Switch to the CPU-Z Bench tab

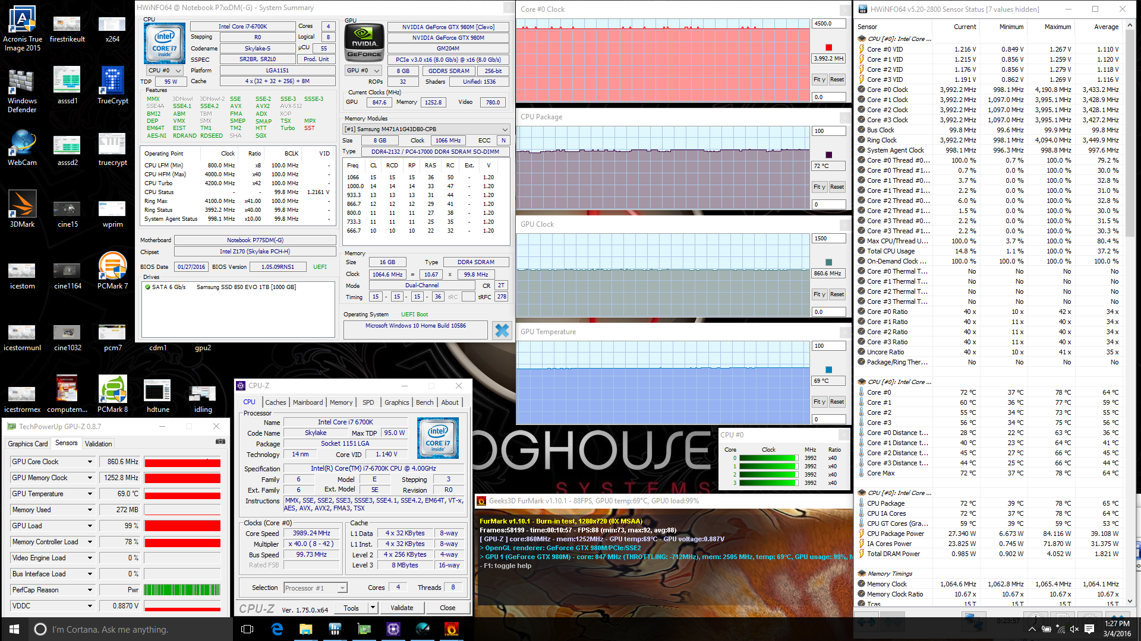click(424, 402)
